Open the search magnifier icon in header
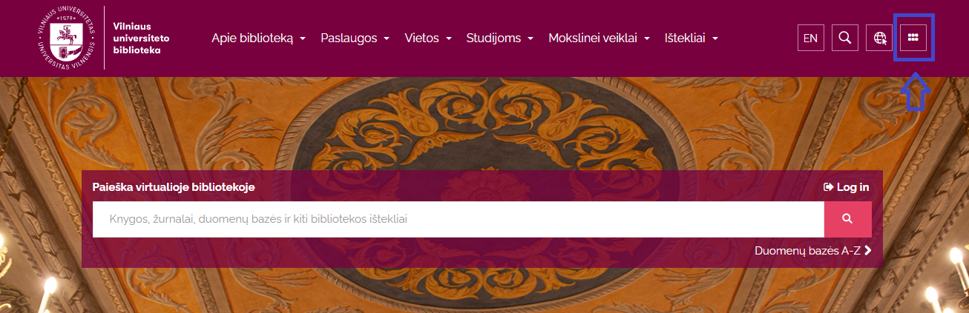The width and height of the screenshot is (969, 313). [845, 38]
